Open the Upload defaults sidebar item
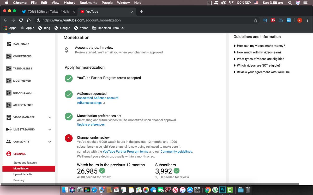Screen dimensions: 313x195 23,174
